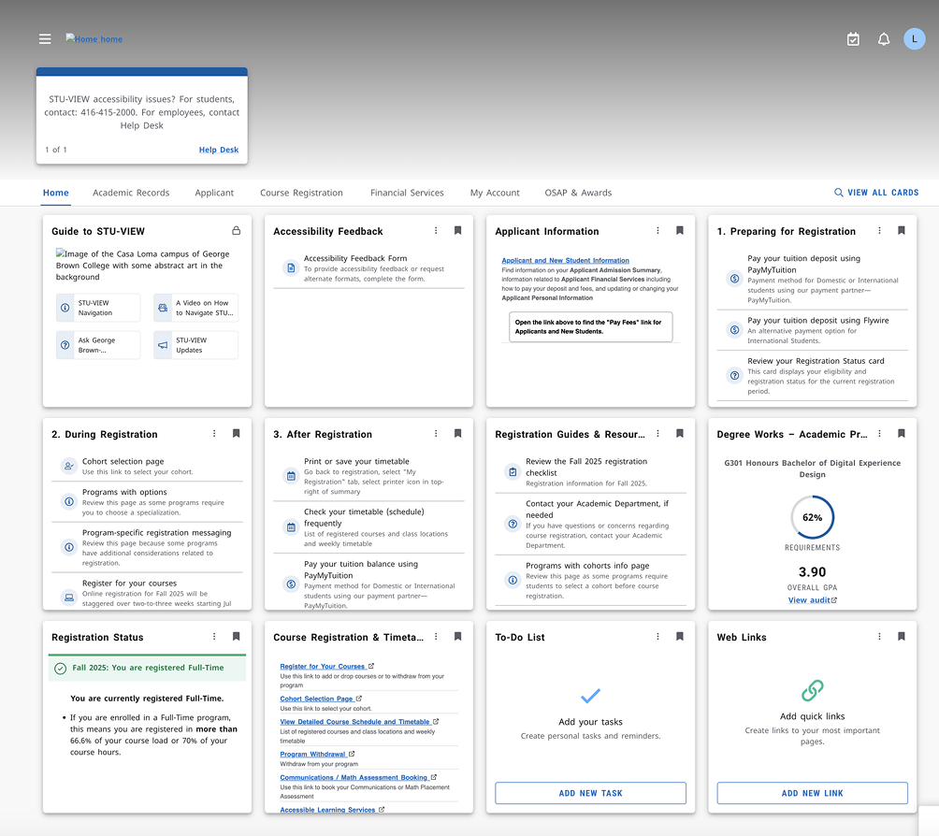
Task: Click Add New Link button
Action: click(812, 793)
